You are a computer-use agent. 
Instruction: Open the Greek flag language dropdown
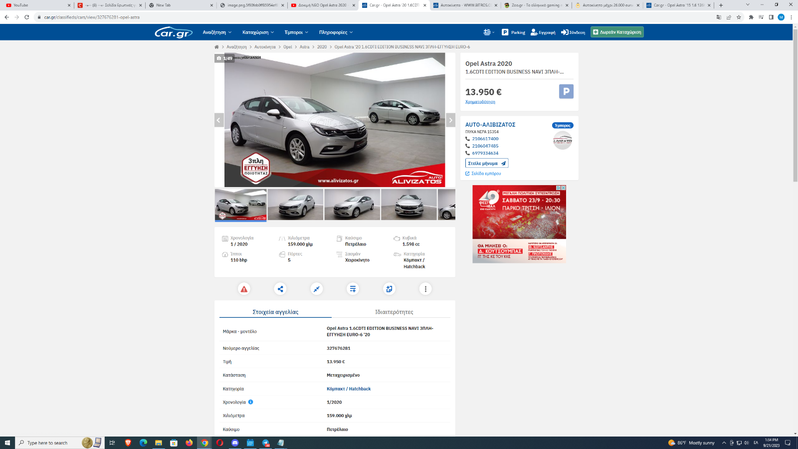tap(489, 32)
